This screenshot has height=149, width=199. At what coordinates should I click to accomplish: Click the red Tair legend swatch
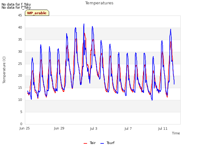point(85,143)
